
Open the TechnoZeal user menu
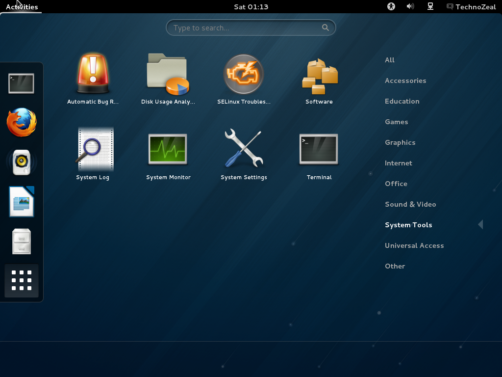pos(471,6)
